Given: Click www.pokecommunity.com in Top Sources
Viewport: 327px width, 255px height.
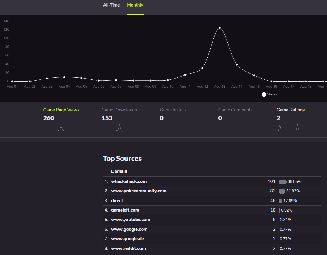Looking at the screenshot, I should (x=139, y=191).
